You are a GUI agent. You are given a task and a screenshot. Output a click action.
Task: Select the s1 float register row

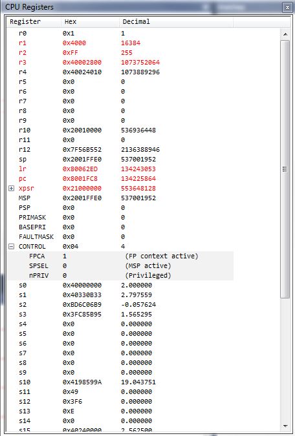click(120, 295)
